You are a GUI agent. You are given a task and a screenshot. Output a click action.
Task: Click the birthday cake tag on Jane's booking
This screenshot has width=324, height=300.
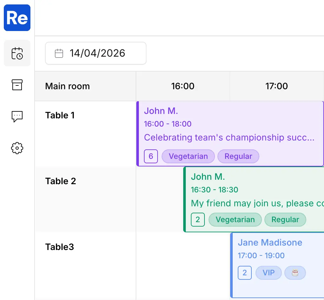(295, 273)
